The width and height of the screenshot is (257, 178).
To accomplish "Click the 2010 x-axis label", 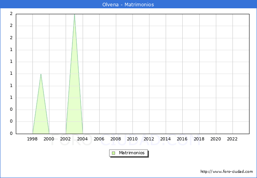I will [x=132, y=139].
